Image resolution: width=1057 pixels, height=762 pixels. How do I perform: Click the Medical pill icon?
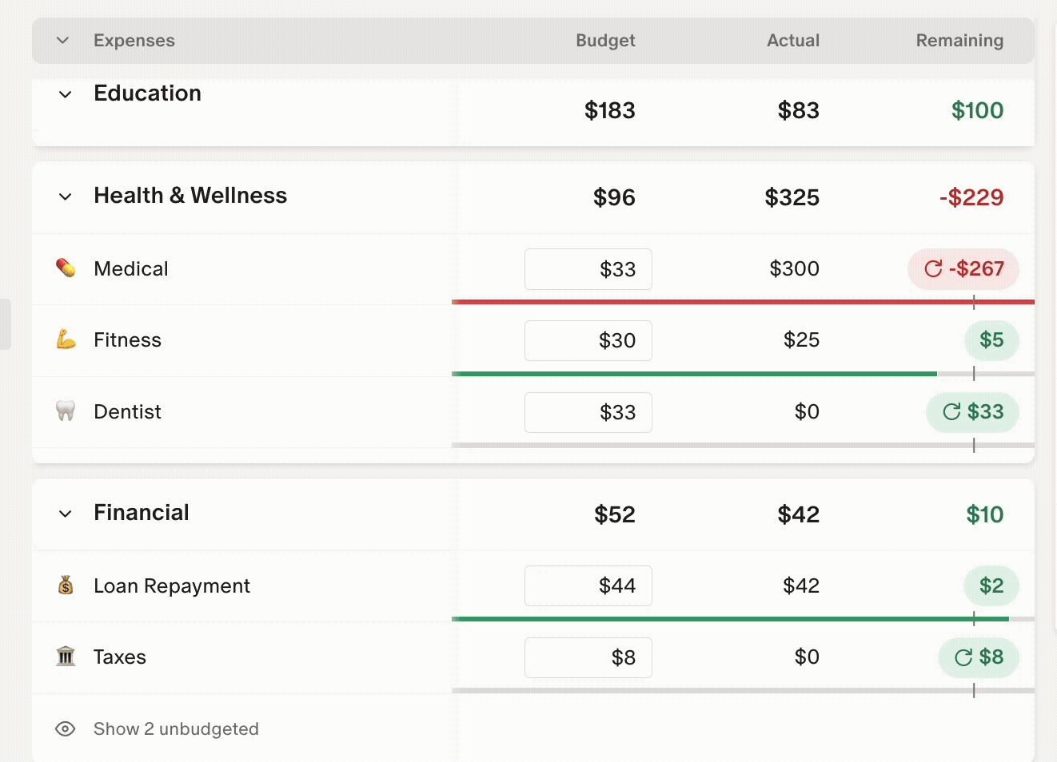[x=66, y=268]
